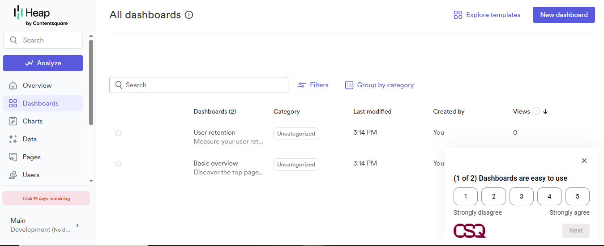Click the Analyze button
The height and width of the screenshot is (246, 604).
click(x=43, y=63)
